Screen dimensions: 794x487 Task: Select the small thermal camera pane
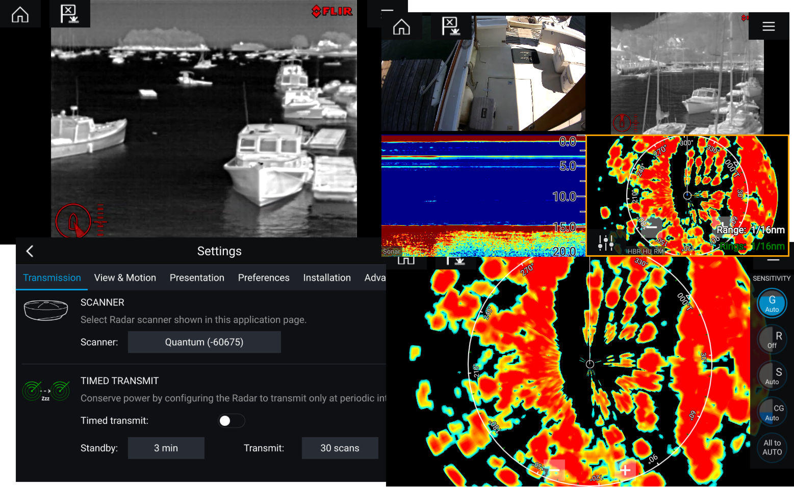point(687,73)
